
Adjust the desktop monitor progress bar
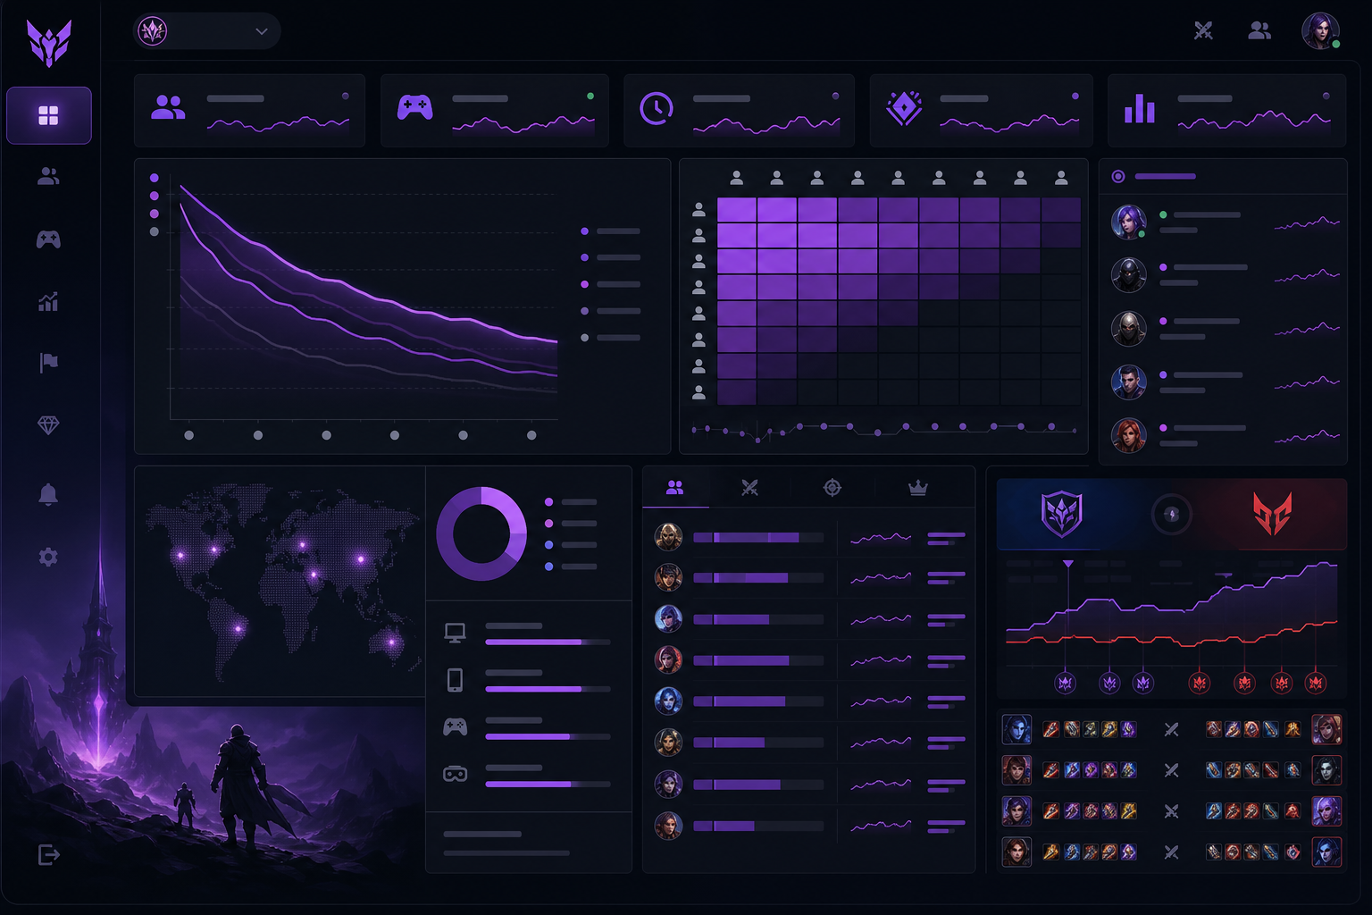(x=548, y=642)
